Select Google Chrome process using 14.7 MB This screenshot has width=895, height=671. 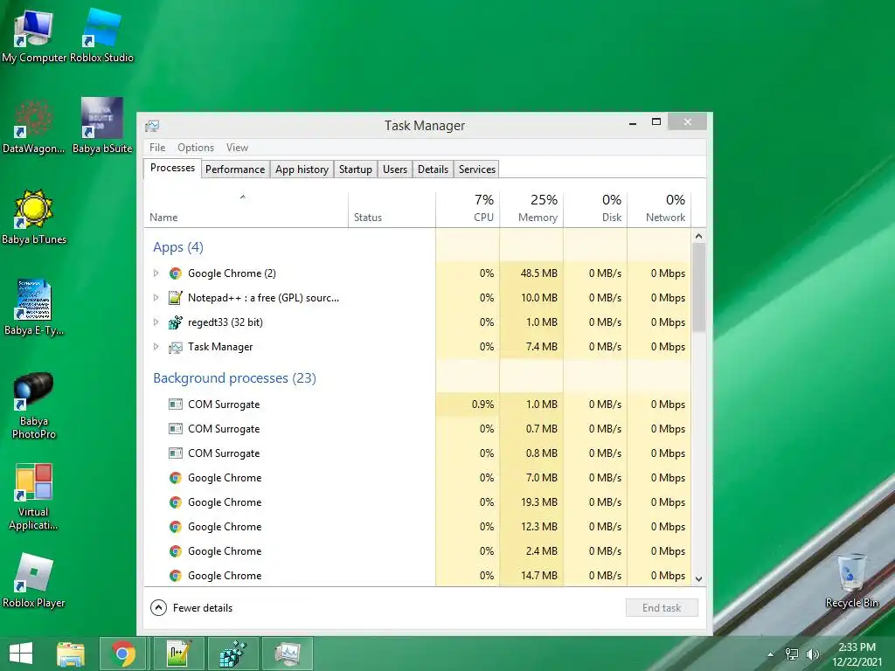418,576
